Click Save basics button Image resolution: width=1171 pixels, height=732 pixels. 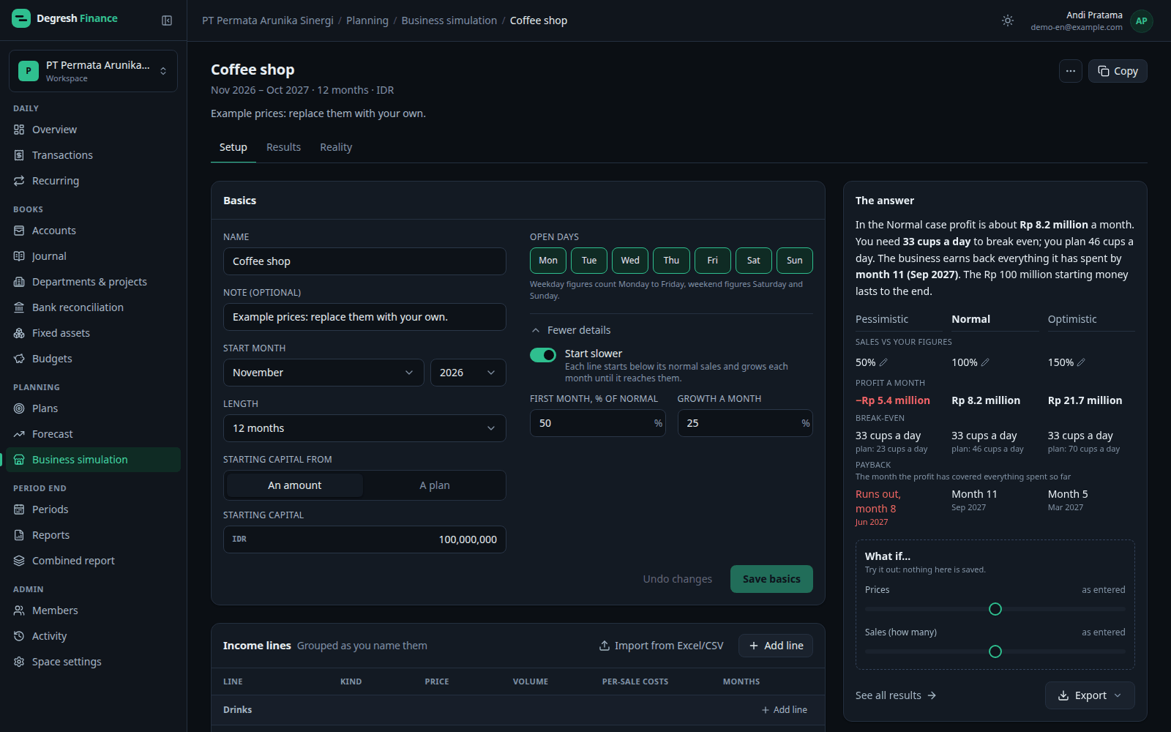[771, 579]
